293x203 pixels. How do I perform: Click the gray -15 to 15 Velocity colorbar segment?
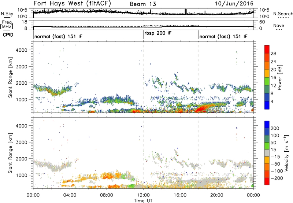tap(267, 153)
